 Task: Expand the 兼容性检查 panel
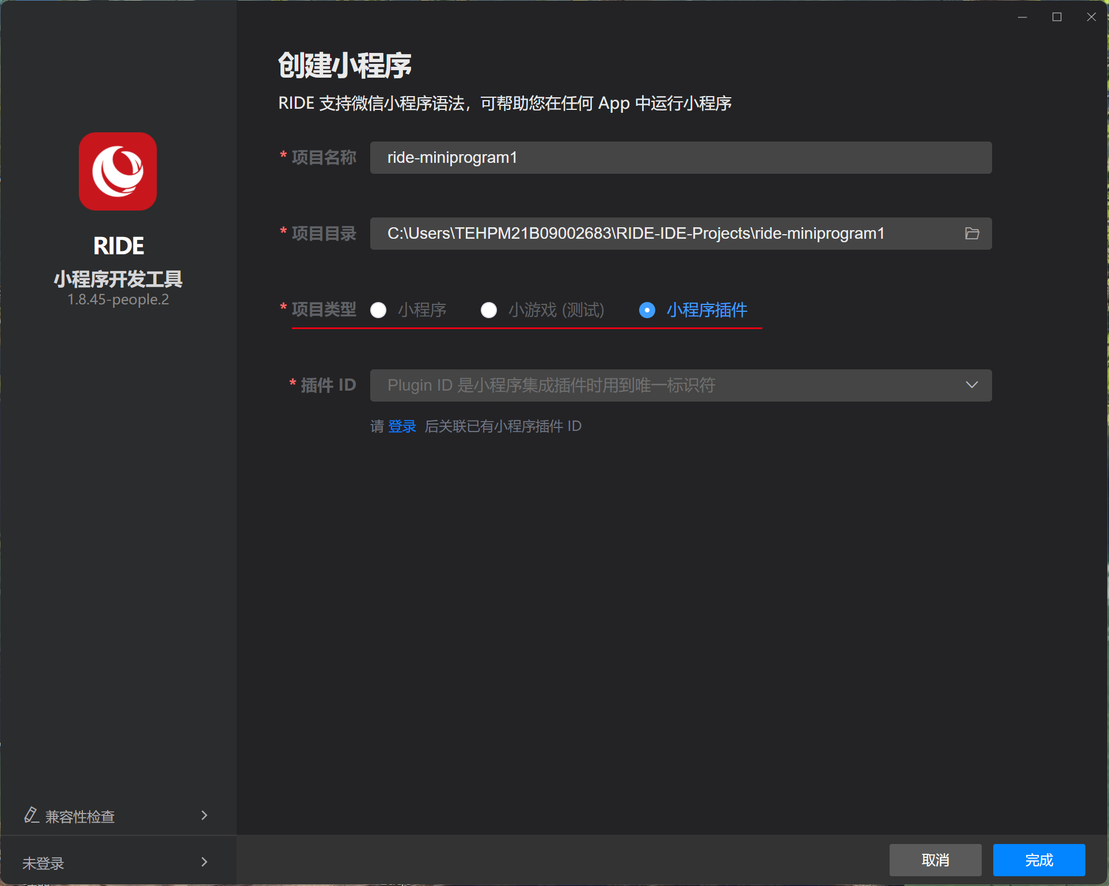[204, 815]
